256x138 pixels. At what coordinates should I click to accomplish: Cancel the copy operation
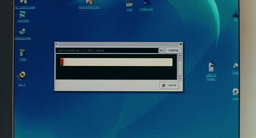click(x=169, y=85)
